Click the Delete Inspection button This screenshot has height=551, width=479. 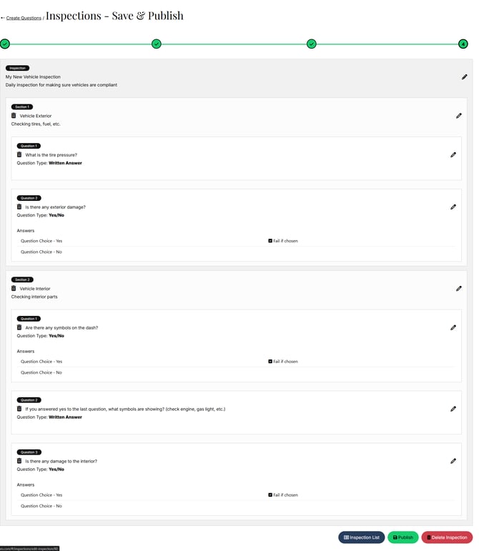pos(447,537)
